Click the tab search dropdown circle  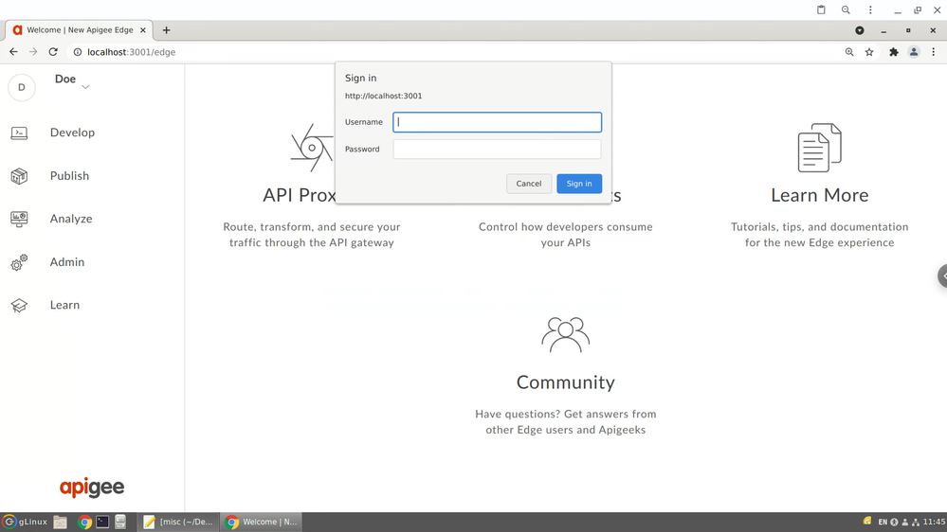(860, 30)
